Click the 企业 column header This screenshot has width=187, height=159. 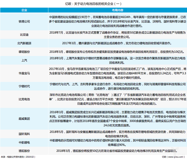pos(24,10)
